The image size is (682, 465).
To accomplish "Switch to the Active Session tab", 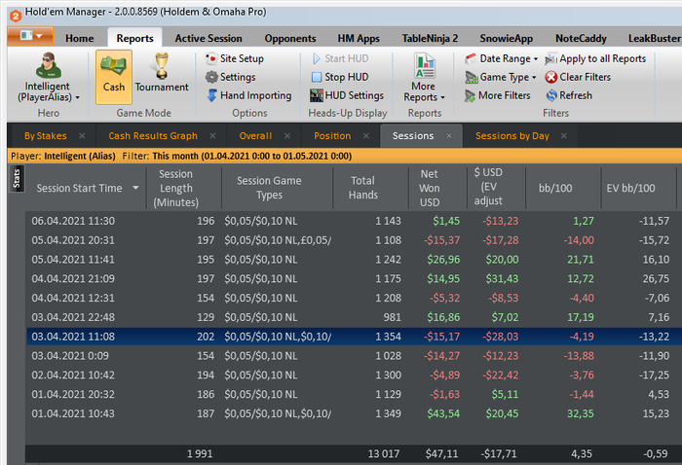I will click(208, 38).
